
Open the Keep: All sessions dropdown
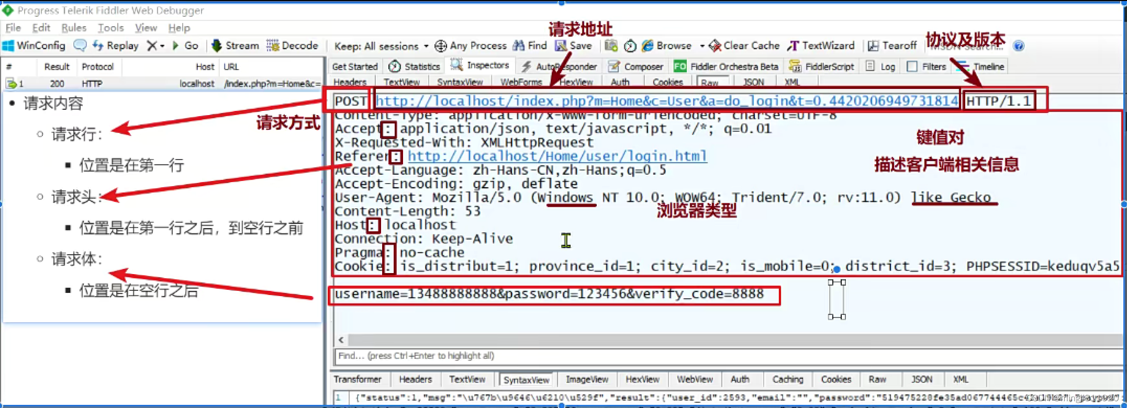[381, 46]
